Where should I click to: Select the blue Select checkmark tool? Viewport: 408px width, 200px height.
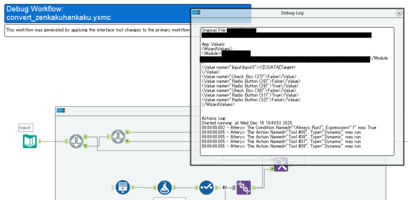click(207, 187)
